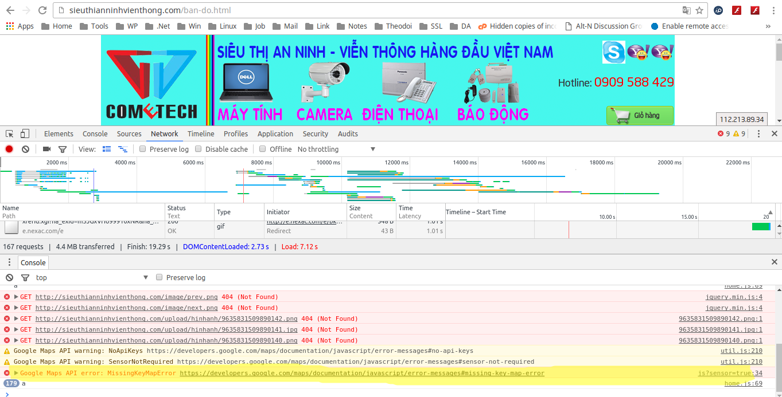Viewport: 782px width, 397px height.
Task: Enable Preserve log in the console drawer
Action: coord(159,277)
